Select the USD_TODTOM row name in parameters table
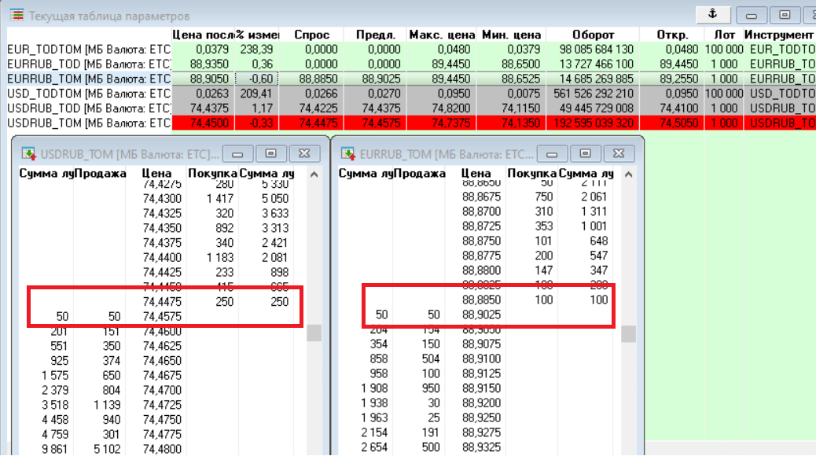This screenshot has width=816, height=456. tap(89, 94)
